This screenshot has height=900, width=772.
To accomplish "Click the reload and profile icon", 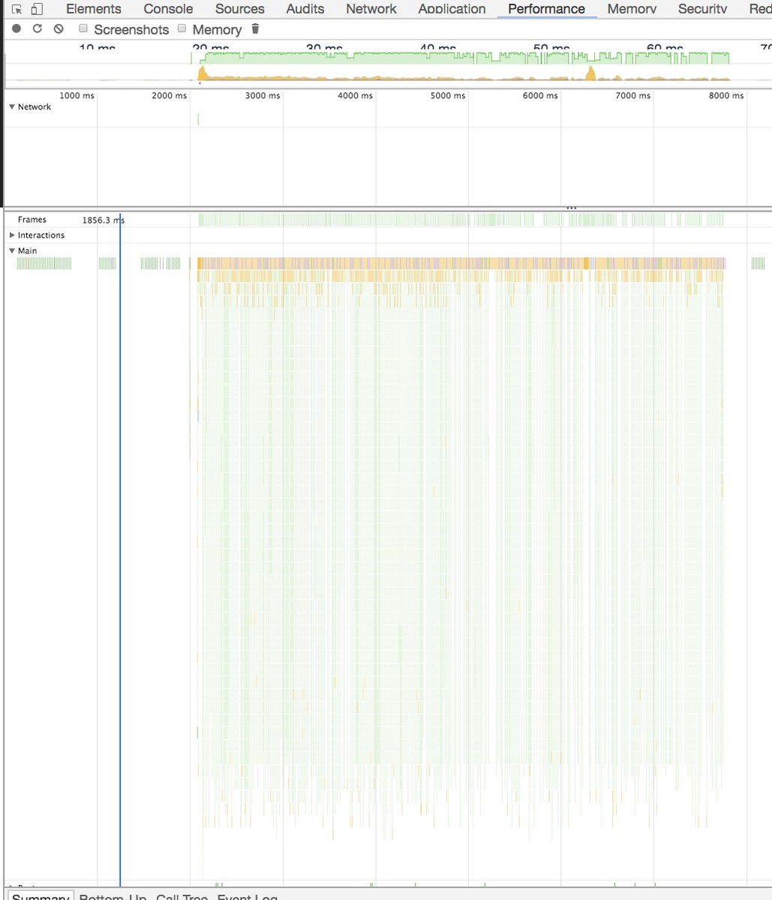I will [x=37, y=28].
